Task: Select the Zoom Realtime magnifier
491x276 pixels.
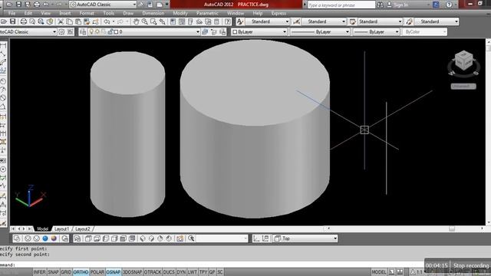Action: click(145, 21)
